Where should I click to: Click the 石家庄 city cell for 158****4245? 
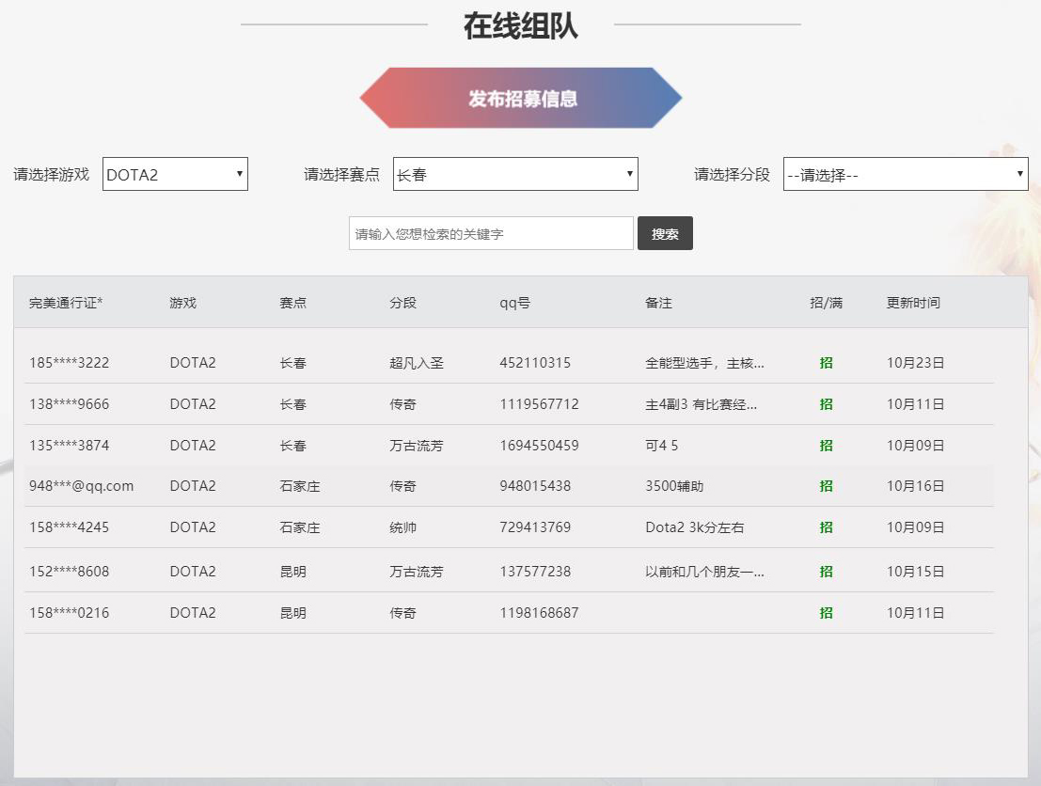(293, 527)
